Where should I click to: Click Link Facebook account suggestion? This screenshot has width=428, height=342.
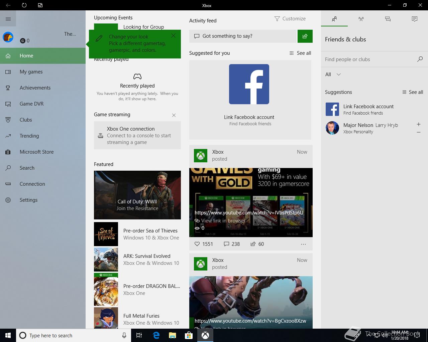point(374,109)
